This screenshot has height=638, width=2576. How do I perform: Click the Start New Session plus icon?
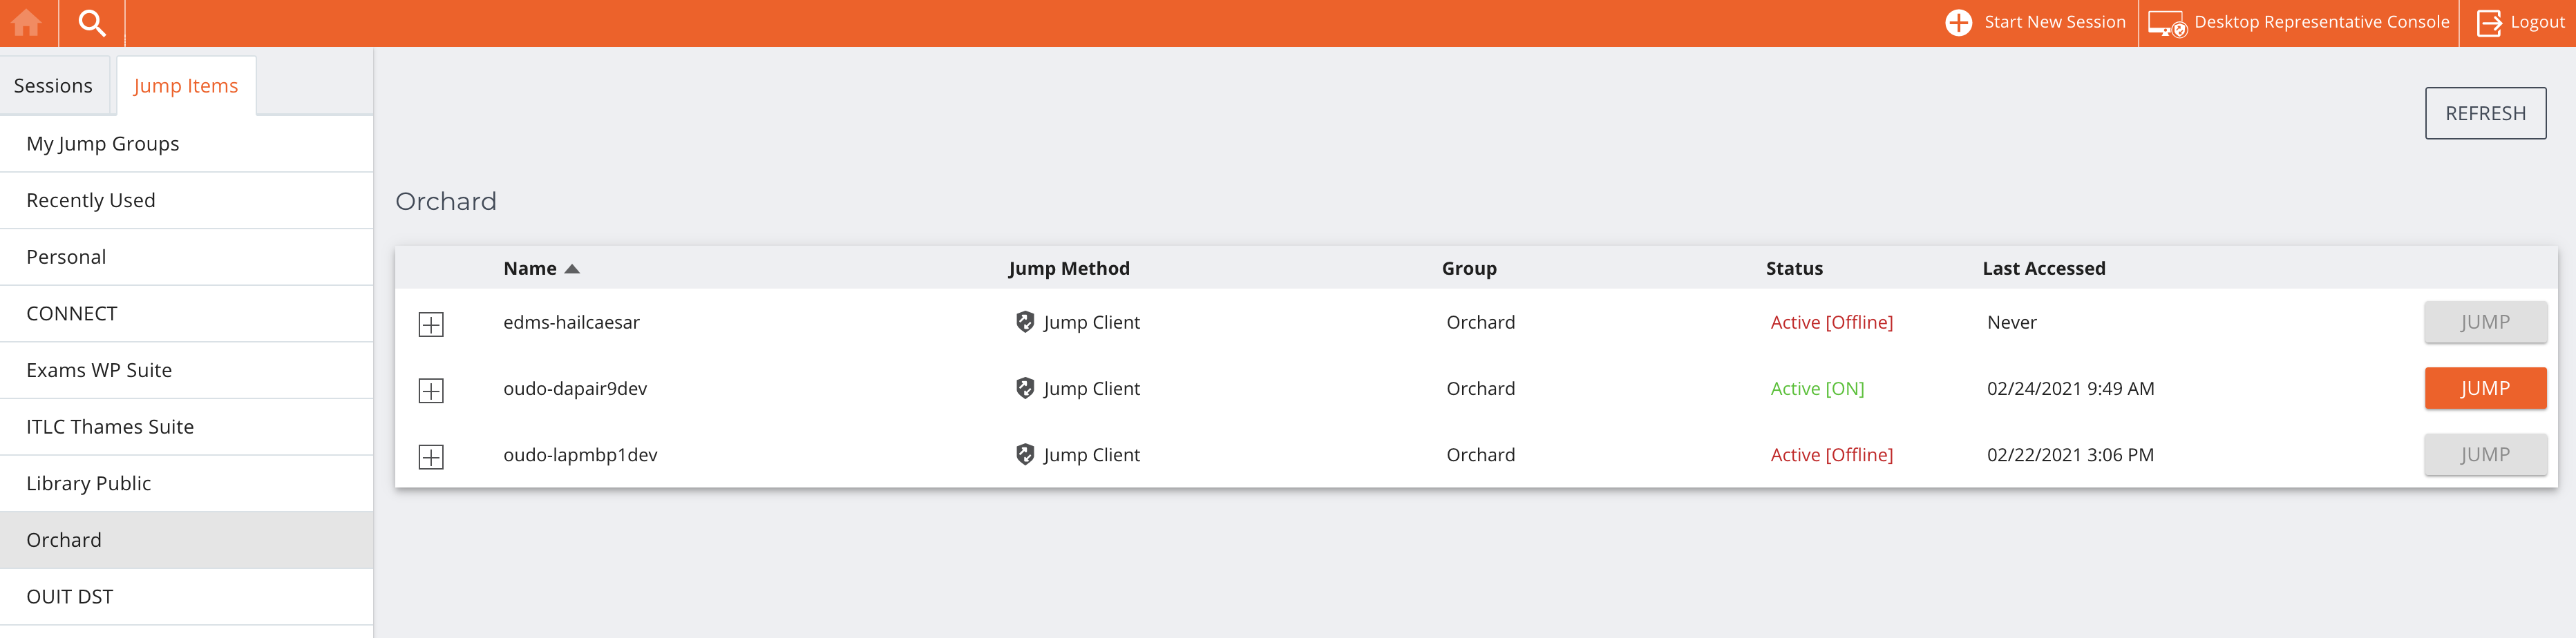coord(1958,23)
